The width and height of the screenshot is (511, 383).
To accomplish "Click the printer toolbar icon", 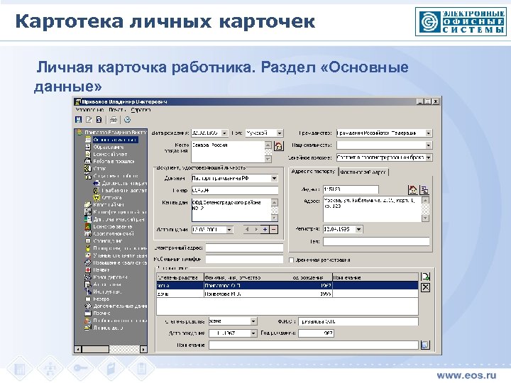I will point(113,120).
